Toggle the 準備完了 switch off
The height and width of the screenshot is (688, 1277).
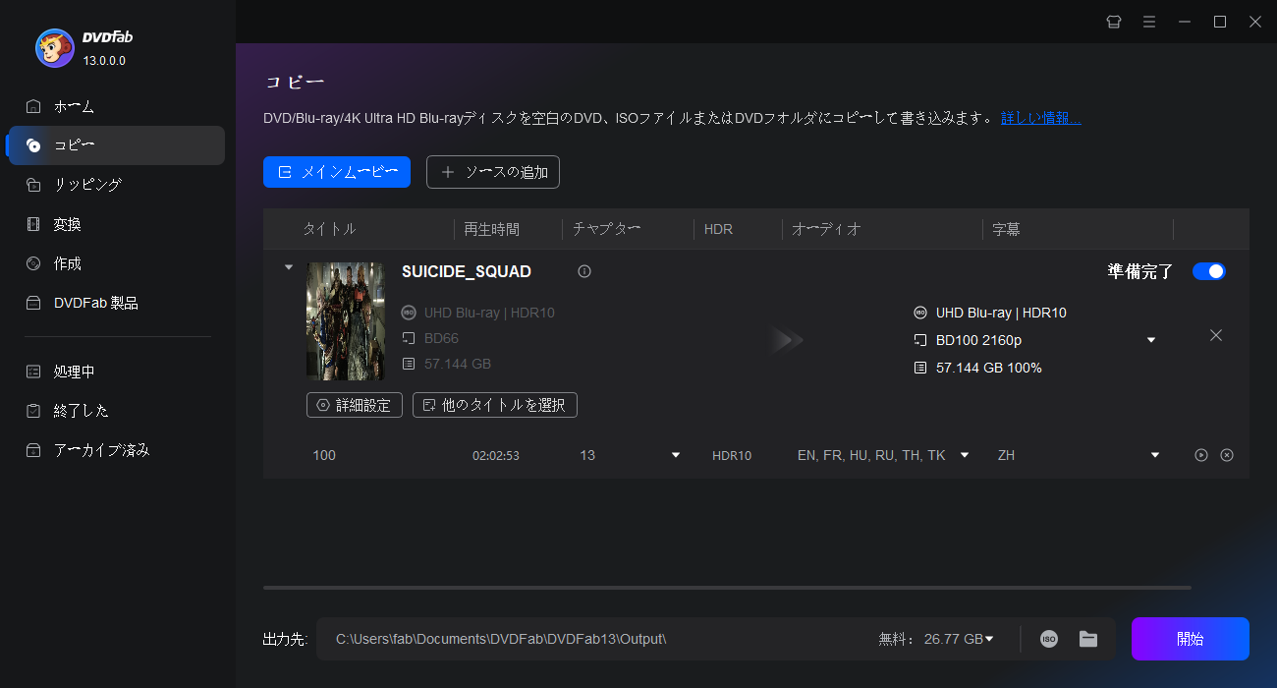click(1209, 271)
